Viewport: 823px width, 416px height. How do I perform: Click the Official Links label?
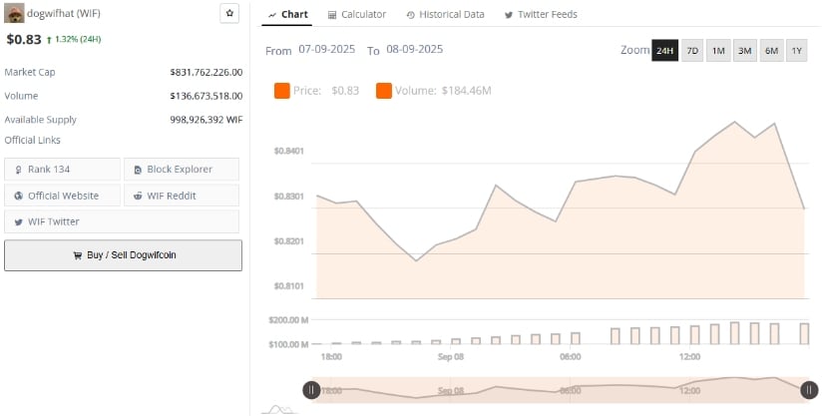[x=33, y=140]
